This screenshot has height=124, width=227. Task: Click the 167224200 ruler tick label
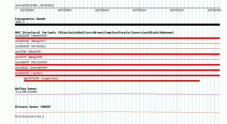click(x=177, y=10)
